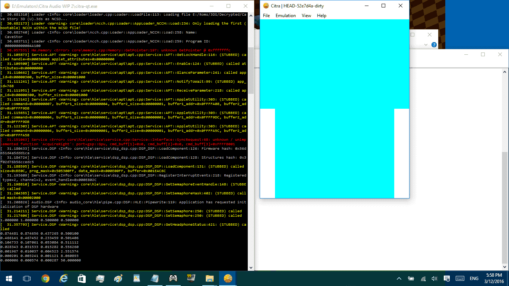Screen dimensions: 509x286
Task: Open File Explorer from the taskbar
Action: click(210, 279)
